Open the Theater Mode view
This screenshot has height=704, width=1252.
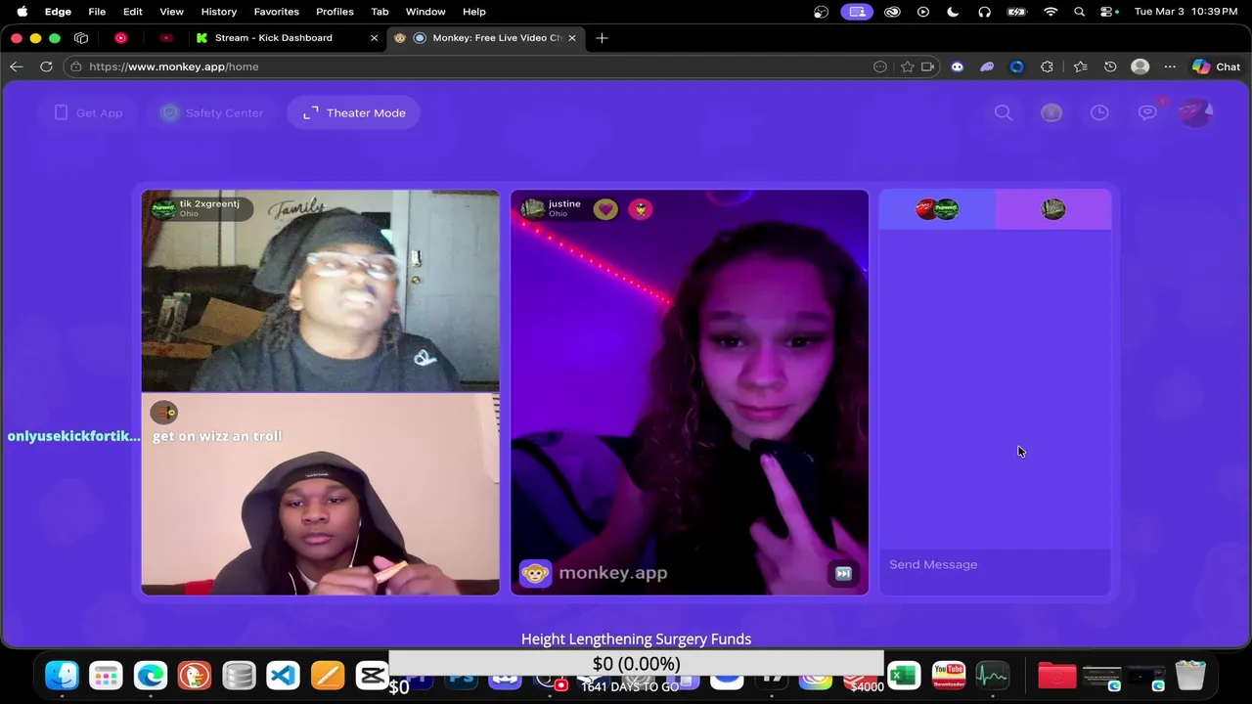[x=354, y=112]
